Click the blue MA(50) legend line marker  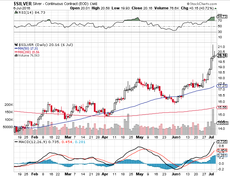15,48
